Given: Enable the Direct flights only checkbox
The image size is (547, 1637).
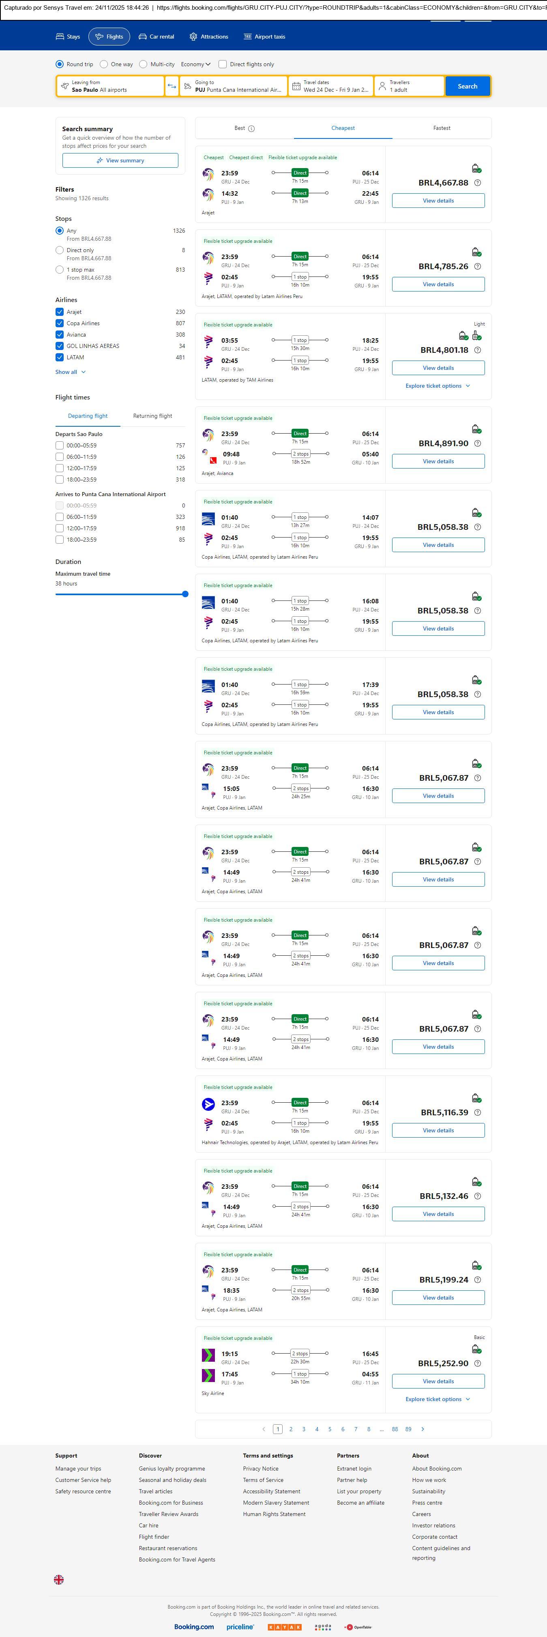Looking at the screenshot, I should pyautogui.click(x=223, y=64).
